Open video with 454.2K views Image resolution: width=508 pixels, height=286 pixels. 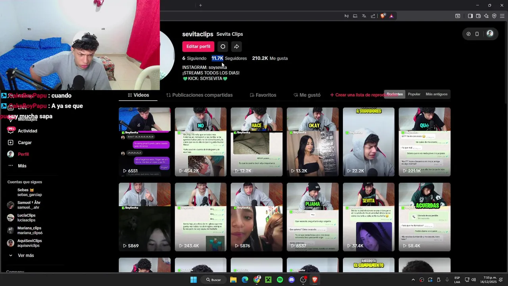(x=200, y=142)
